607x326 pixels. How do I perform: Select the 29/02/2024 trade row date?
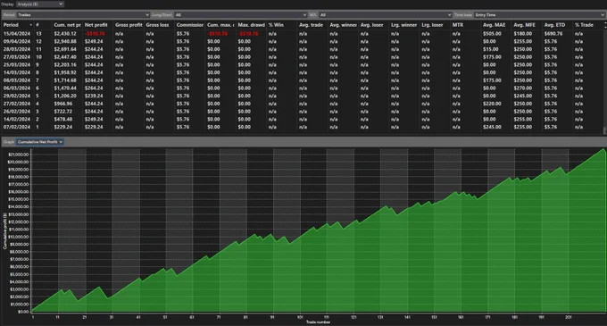17,96
